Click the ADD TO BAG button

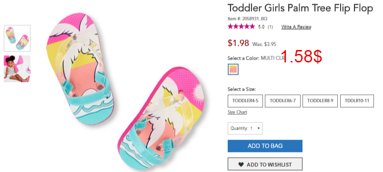pos(265,146)
